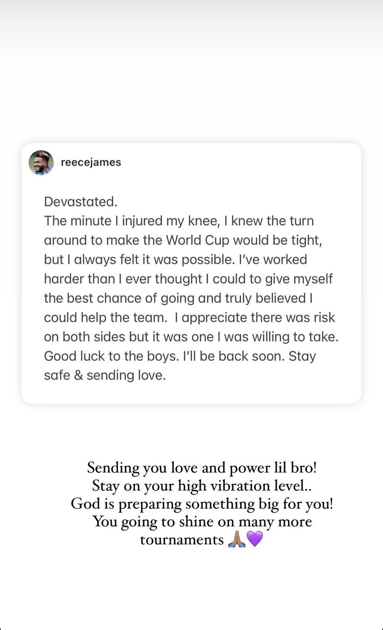This screenshot has height=630, width=383.
Task: Tap the word 'tournaments' in the caption
Action: click(x=182, y=539)
